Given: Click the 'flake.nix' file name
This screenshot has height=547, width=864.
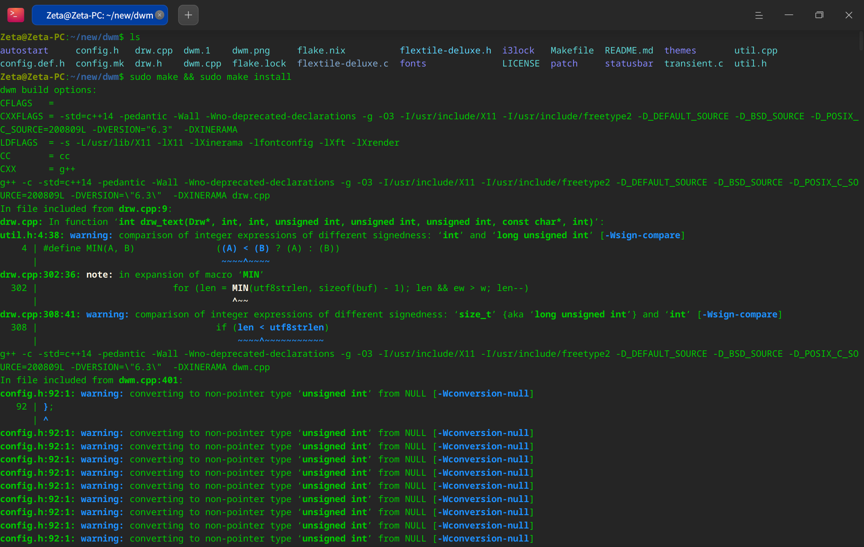Looking at the screenshot, I should [x=321, y=50].
